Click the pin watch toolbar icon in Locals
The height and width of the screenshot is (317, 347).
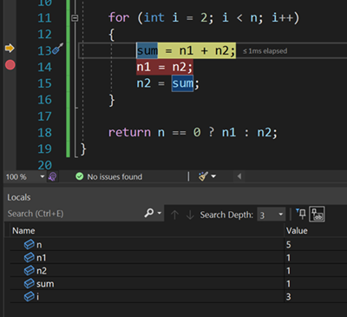tap(301, 214)
